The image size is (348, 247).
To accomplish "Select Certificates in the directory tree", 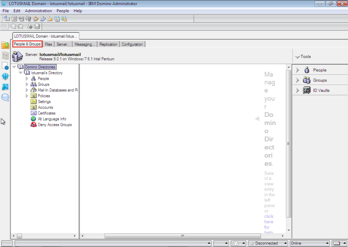I will [x=46, y=113].
